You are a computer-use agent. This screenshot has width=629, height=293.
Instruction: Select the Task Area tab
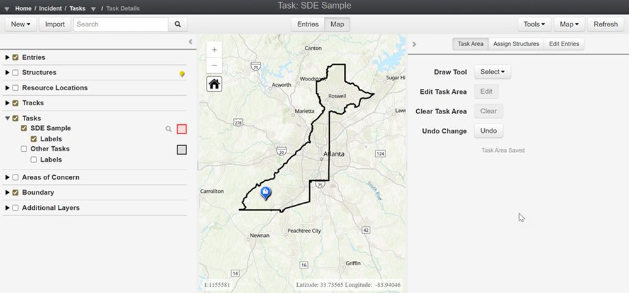(470, 44)
